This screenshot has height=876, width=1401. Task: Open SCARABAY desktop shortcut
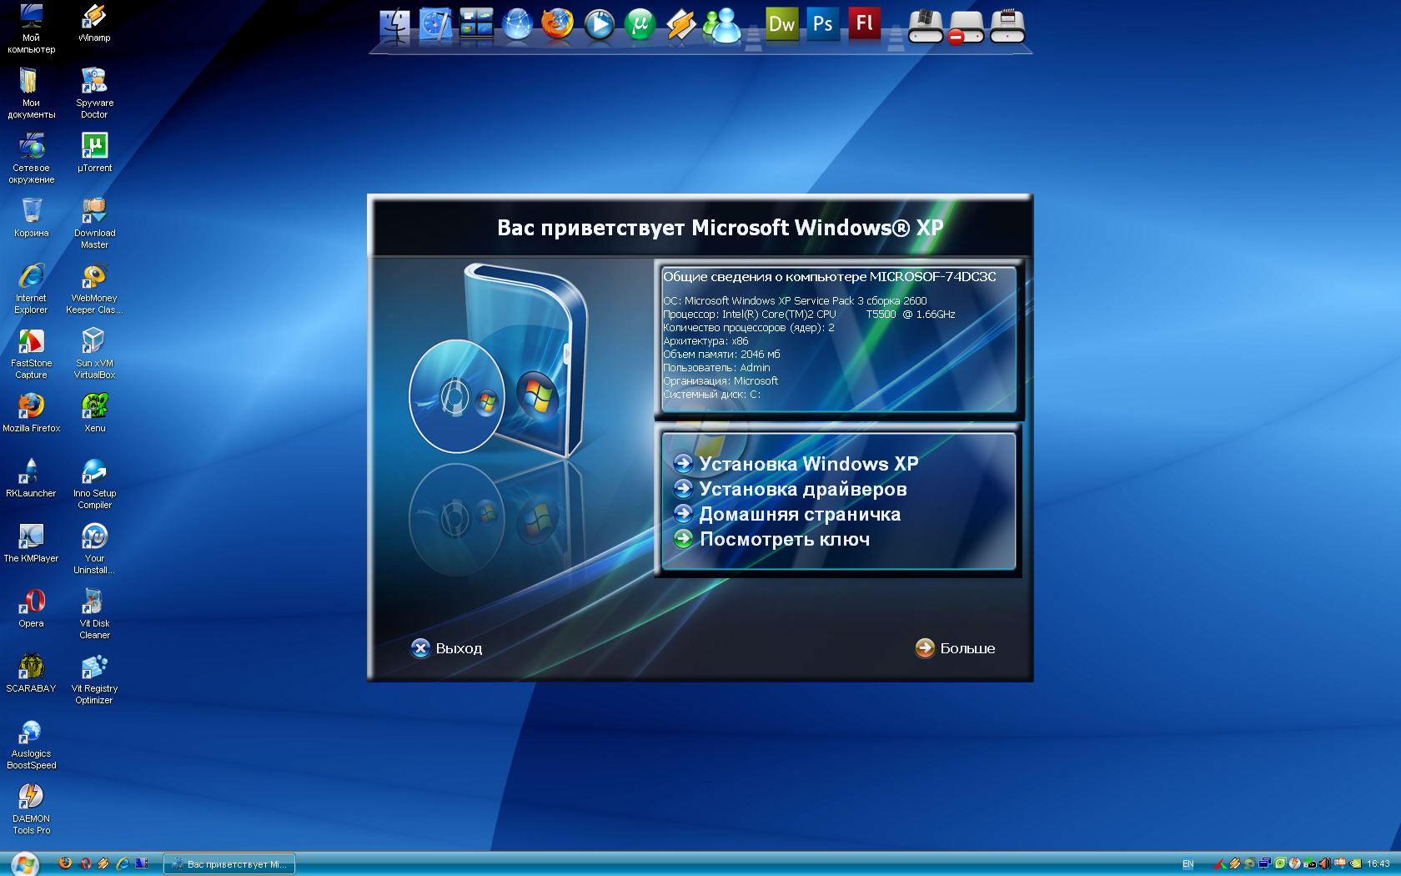(31, 672)
